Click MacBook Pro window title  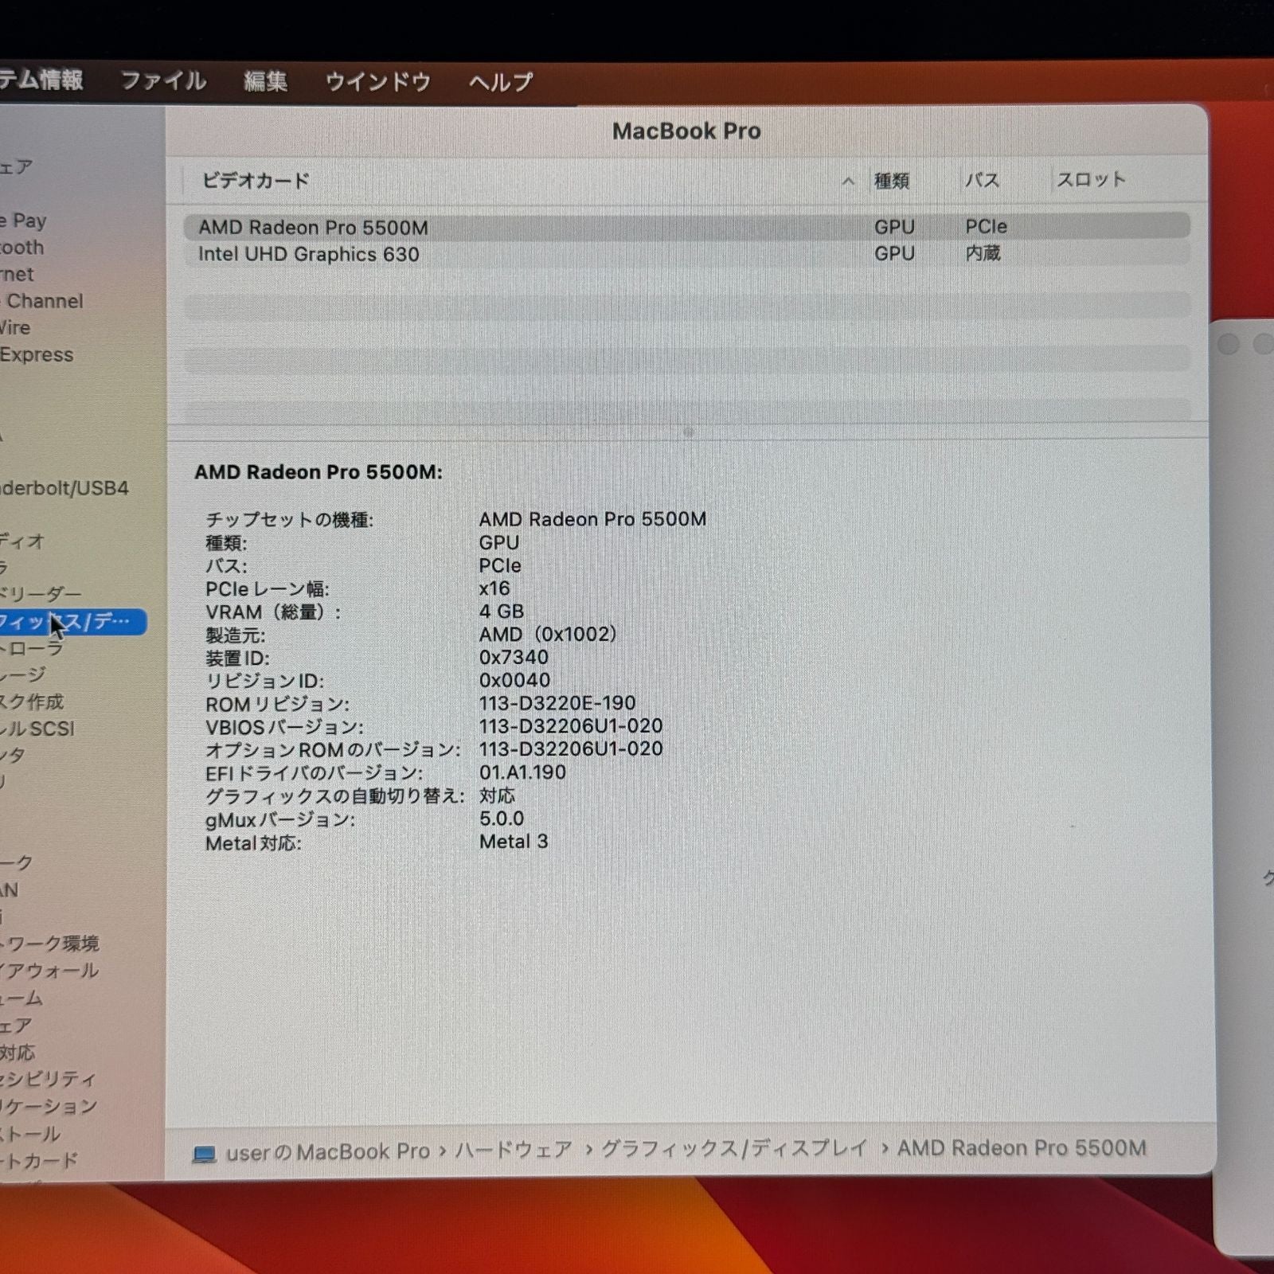tap(686, 131)
